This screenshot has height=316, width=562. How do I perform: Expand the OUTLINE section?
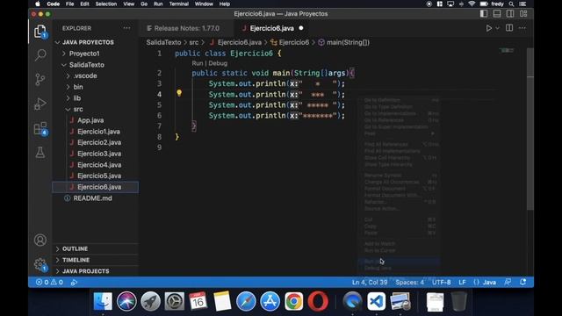click(x=75, y=248)
